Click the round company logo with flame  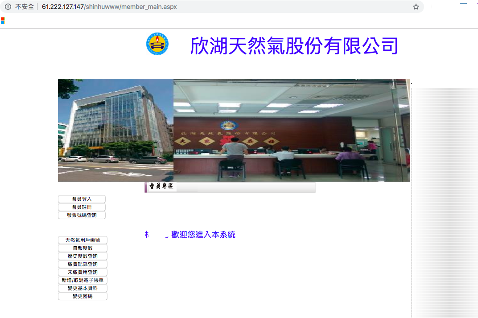(157, 44)
